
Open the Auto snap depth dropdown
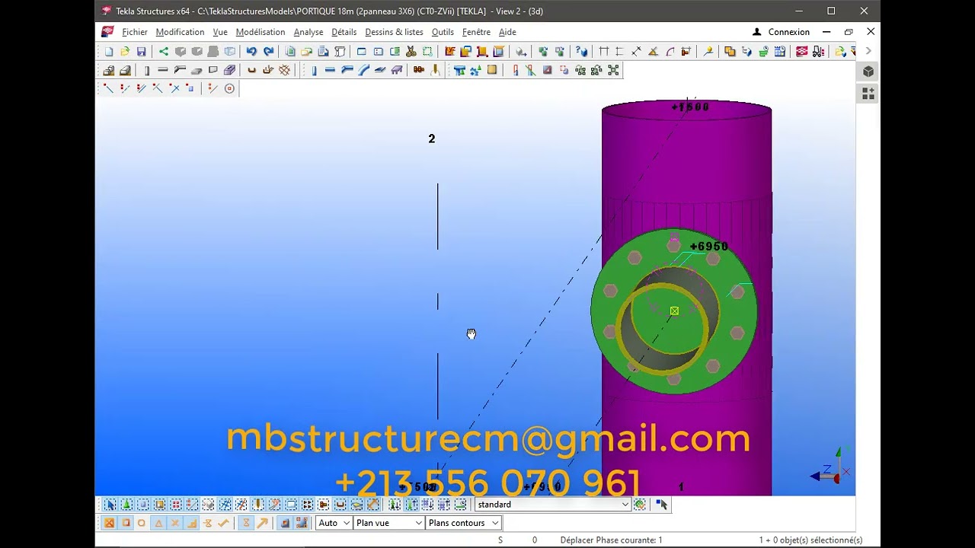[x=334, y=523]
